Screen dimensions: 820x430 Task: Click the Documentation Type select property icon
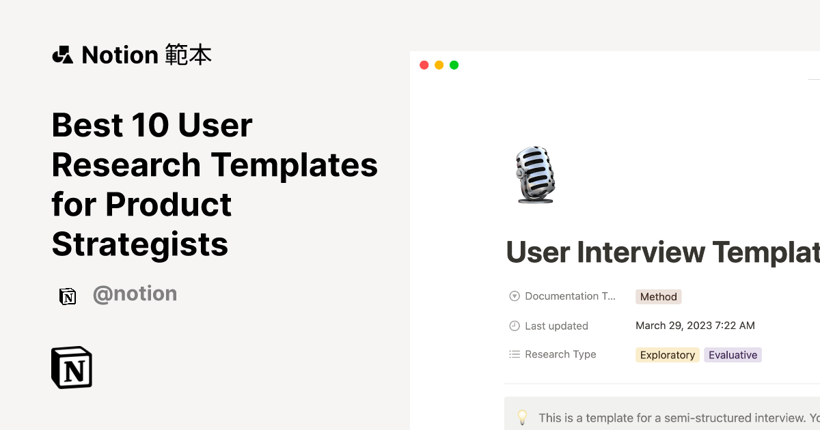pyautogui.click(x=515, y=296)
